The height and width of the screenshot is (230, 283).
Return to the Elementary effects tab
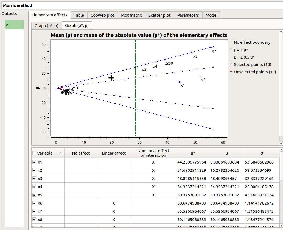point(49,15)
